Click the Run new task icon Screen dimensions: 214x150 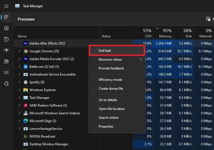coord(208,19)
